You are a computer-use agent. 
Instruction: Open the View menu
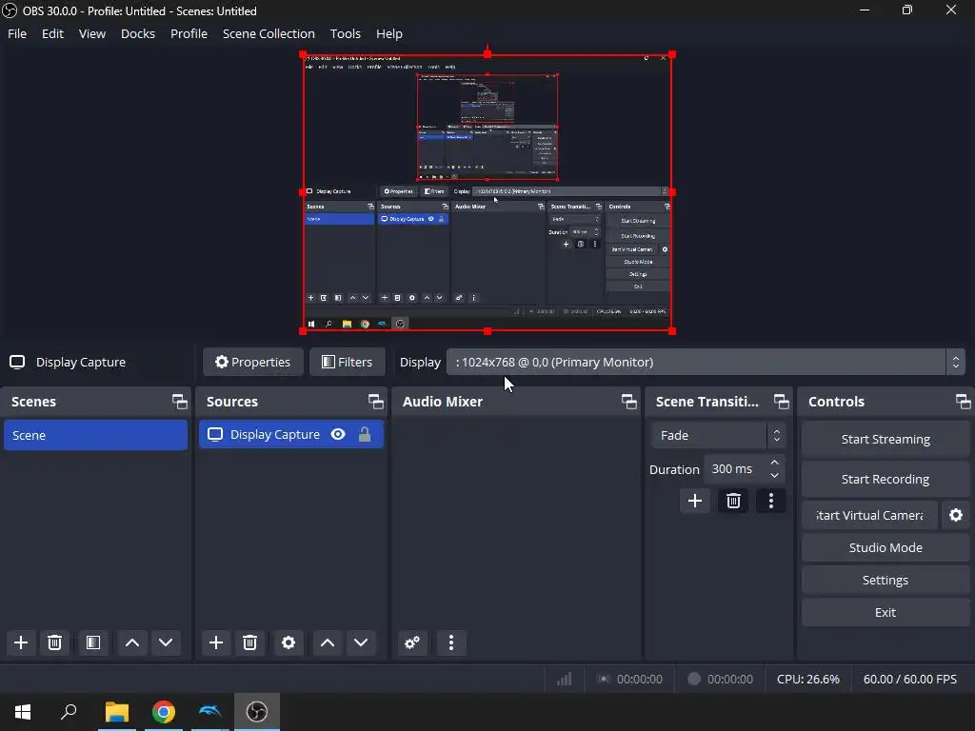click(x=92, y=33)
